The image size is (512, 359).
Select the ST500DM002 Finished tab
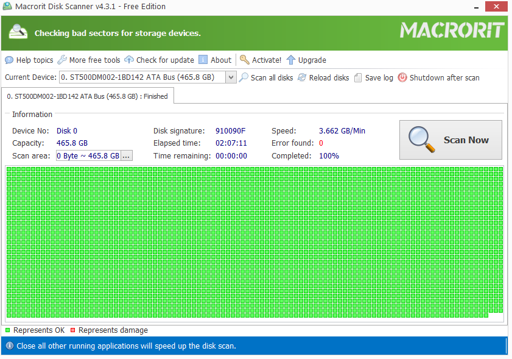[87, 96]
